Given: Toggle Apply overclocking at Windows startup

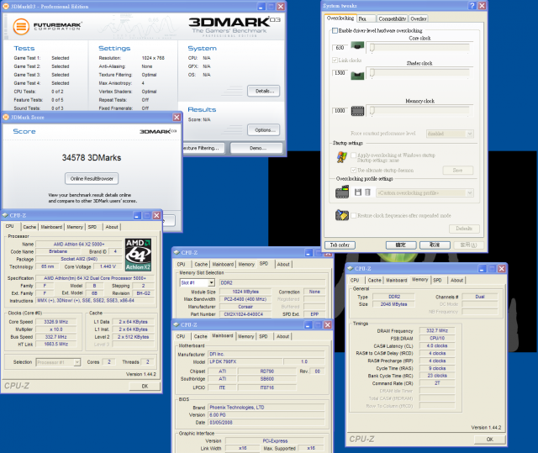Looking at the screenshot, I should pyautogui.click(x=353, y=155).
